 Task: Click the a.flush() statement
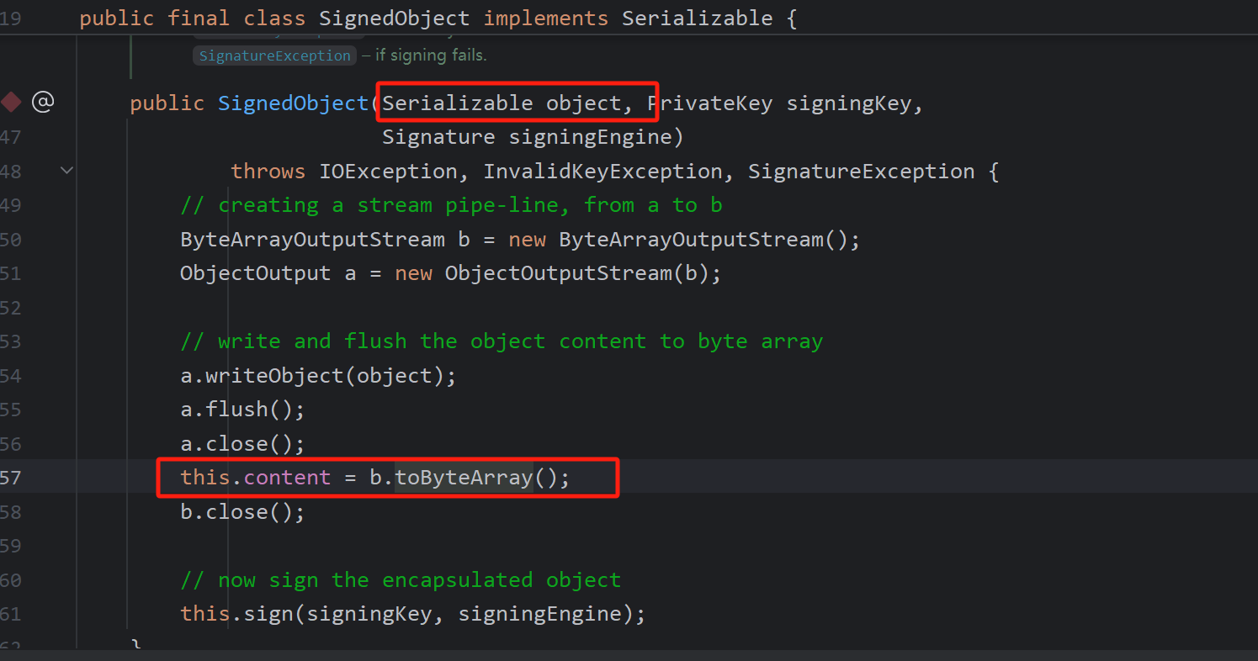pos(242,410)
